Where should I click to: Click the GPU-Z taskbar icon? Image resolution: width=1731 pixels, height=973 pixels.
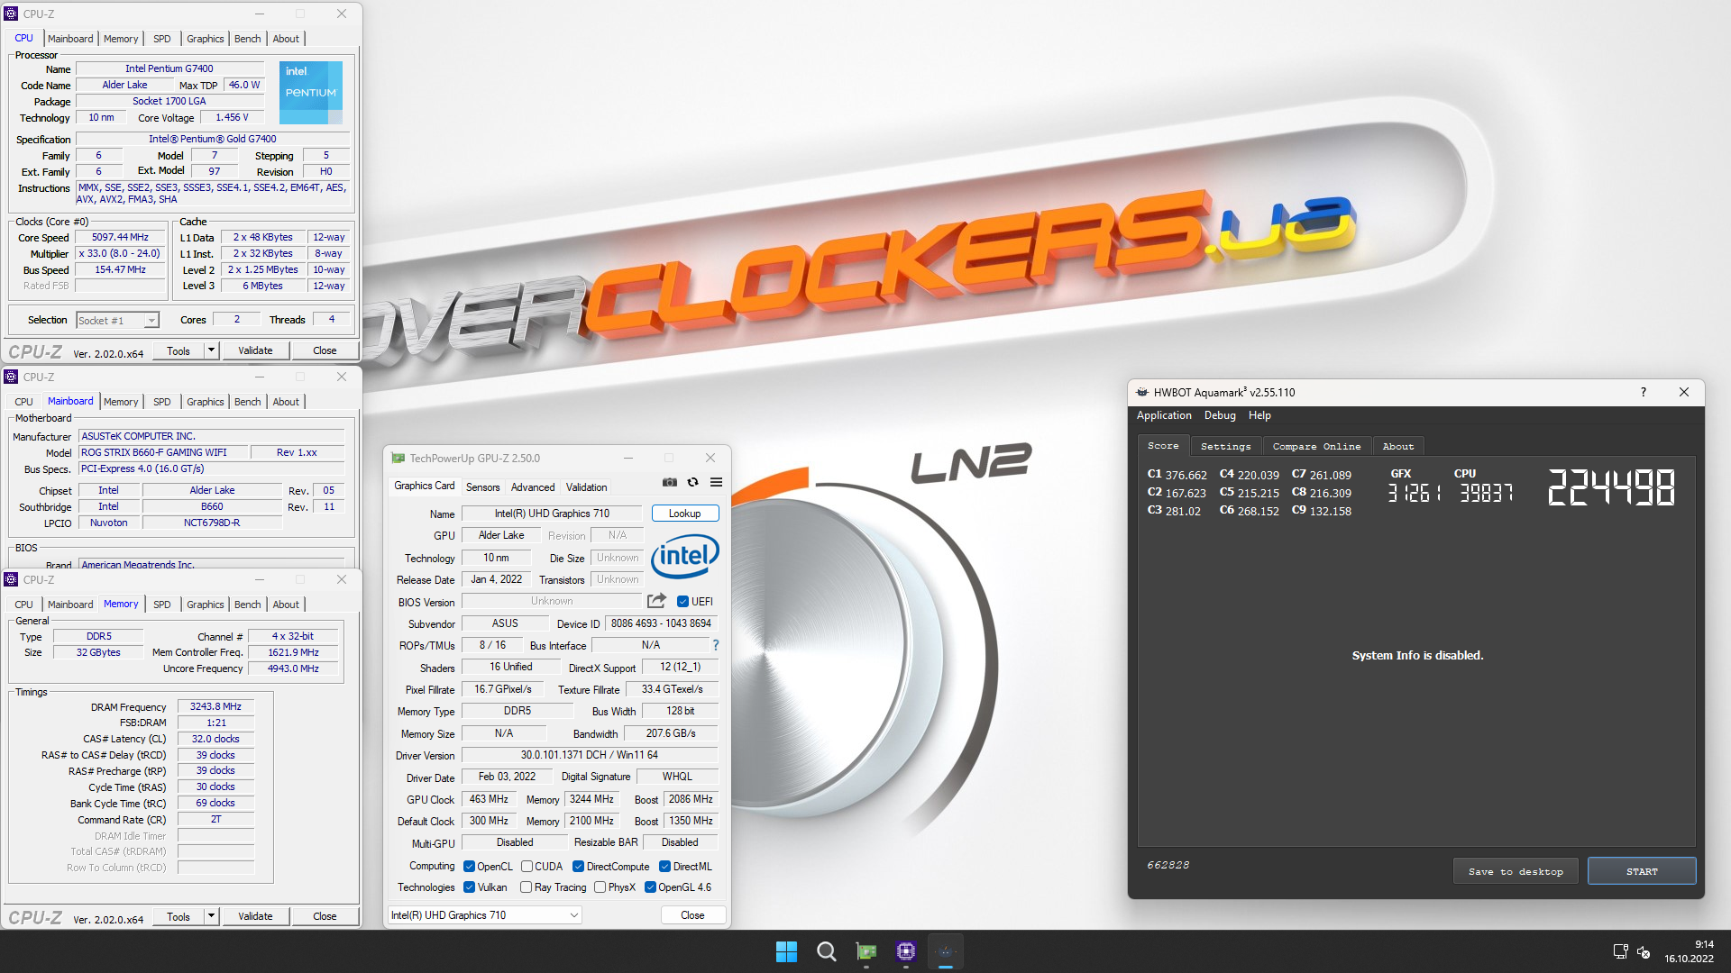coord(865,951)
